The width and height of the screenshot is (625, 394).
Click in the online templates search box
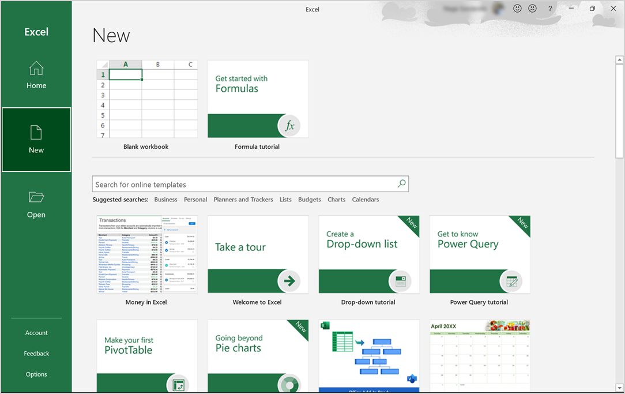[x=242, y=185]
